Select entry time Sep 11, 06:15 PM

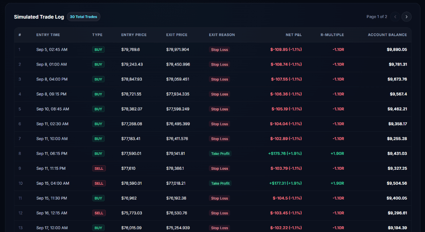(x=52, y=154)
